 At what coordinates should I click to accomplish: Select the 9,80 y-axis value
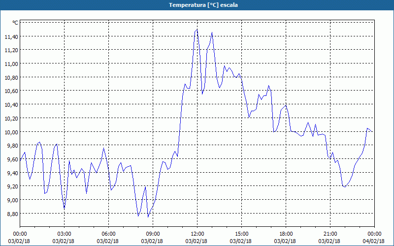pos(13,146)
